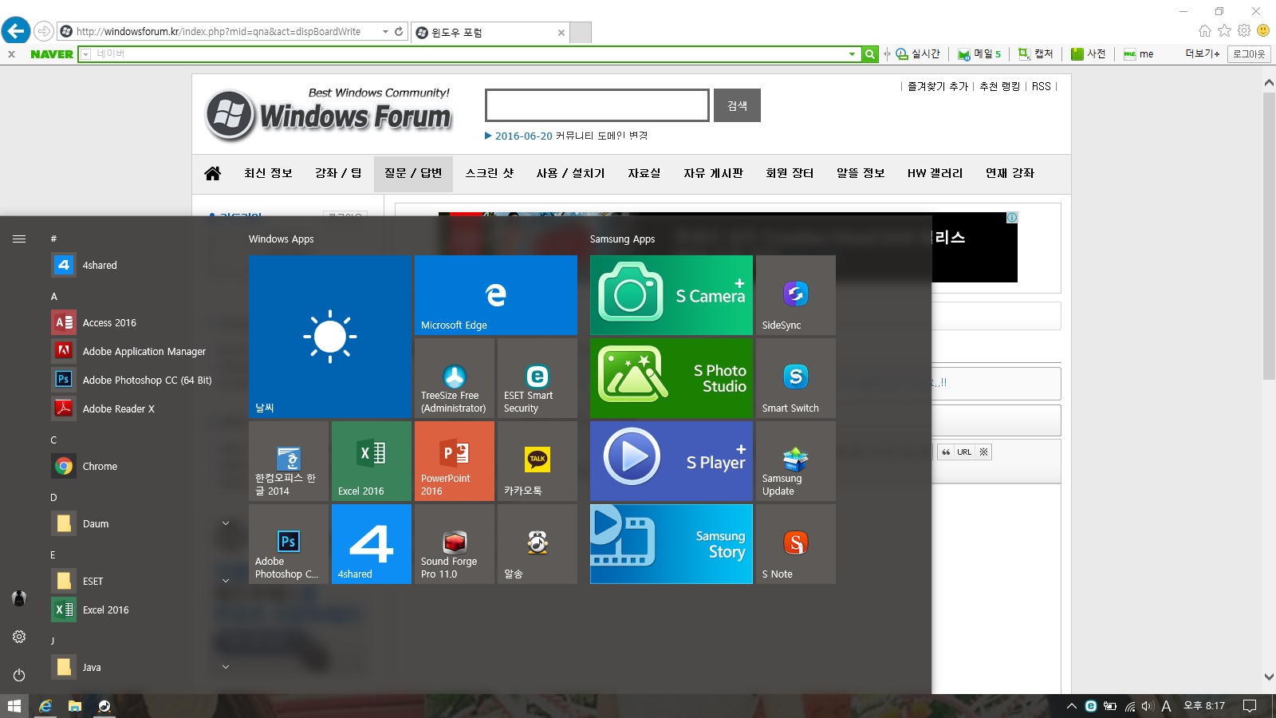The height and width of the screenshot is (718, 1276).
Task: Open the SideSync tile
Action: click(x=795, y=295)
